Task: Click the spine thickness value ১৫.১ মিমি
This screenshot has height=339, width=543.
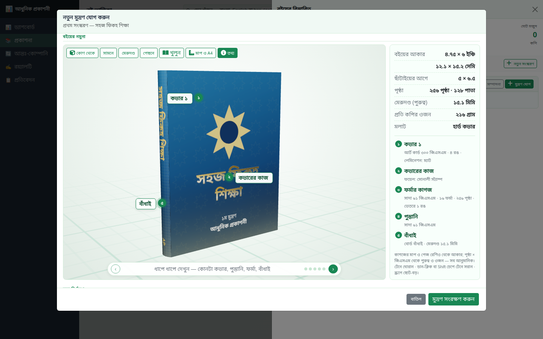Action: click(464, 102)
